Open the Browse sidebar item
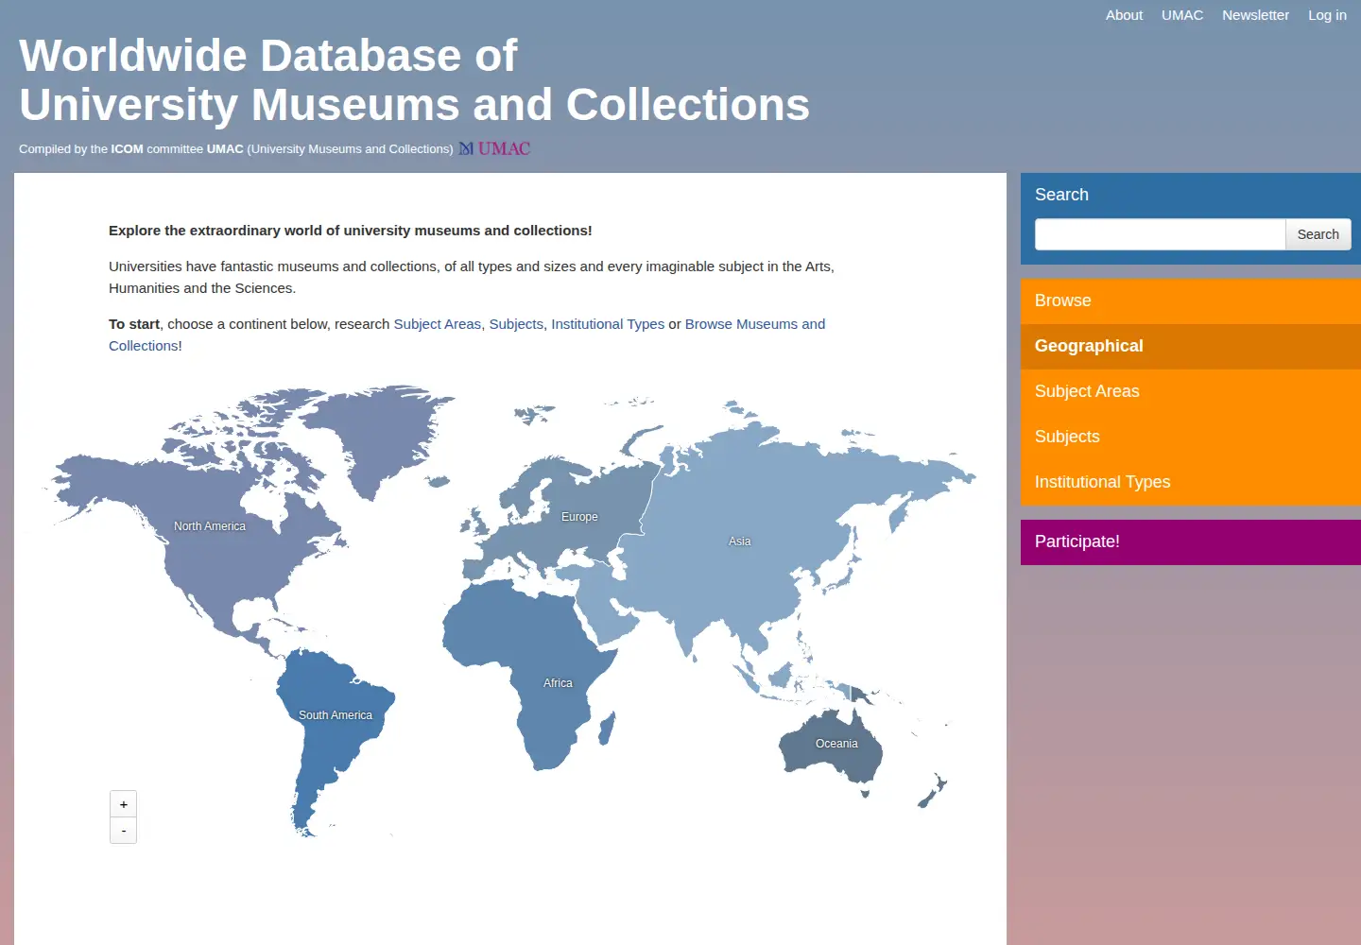1361x945 pixels. (x=1191, y=301)
